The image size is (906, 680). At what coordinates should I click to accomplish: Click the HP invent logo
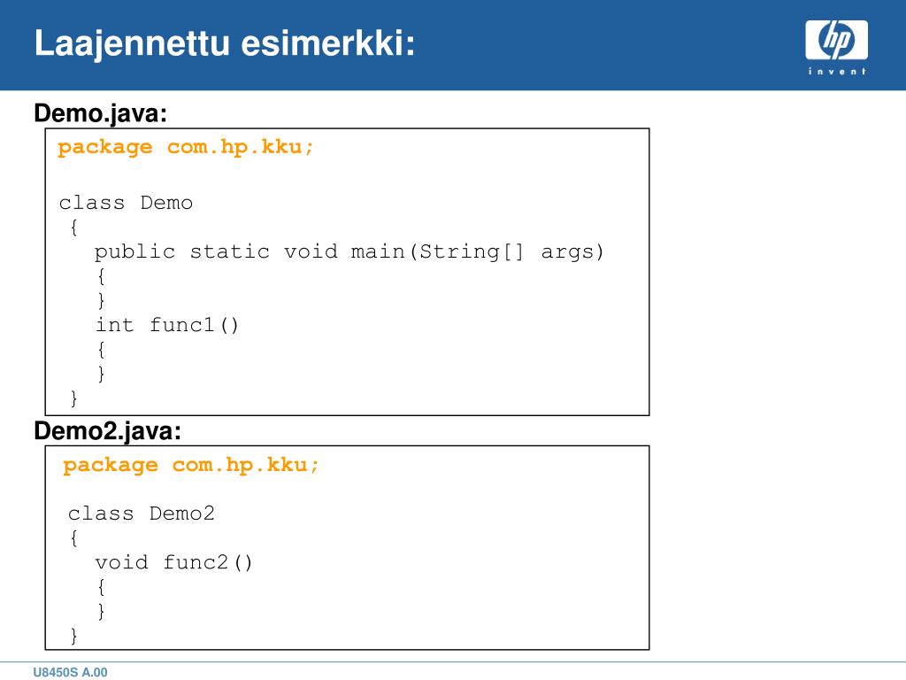coord(836,48)
